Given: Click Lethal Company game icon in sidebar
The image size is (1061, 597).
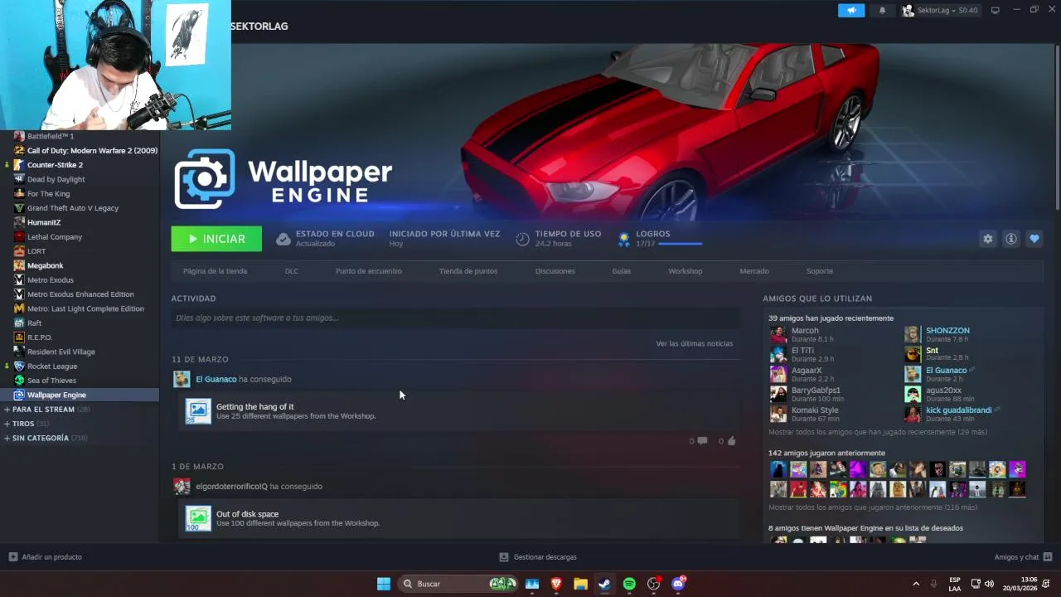Looking at the screenshot, I should click(x=19, y=237).
